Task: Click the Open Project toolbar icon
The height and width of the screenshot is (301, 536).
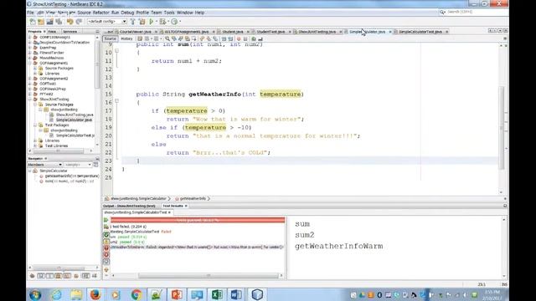Action: 50,22
